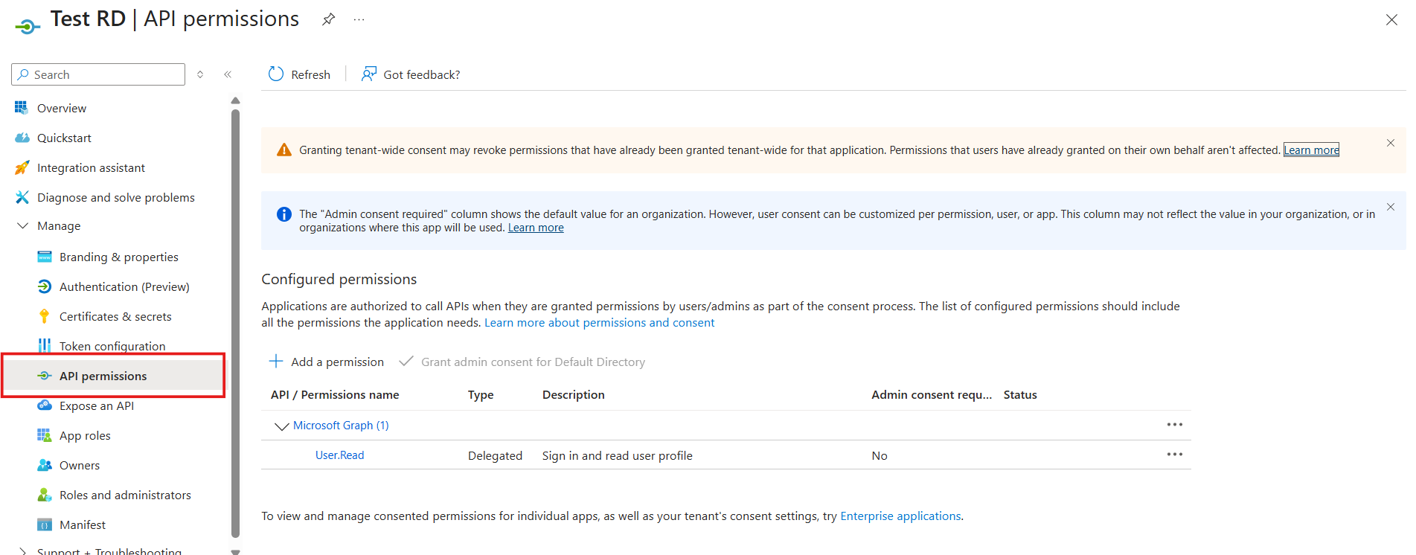Collapse the Microsoft Graph permissions group
Image resolution: width=1416 pixels, height=555 pixels.
[x=281, y=426]
